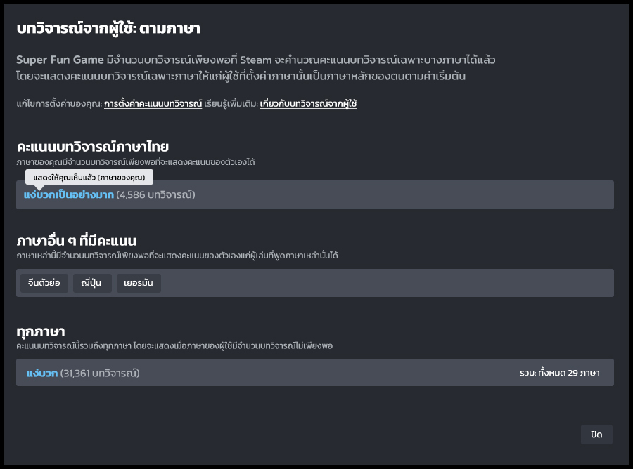Open the การตั้งค่าคะแนนบทวิจารณ์ settings link
Screen dimensions: 633x469
(x=153, y=104)
